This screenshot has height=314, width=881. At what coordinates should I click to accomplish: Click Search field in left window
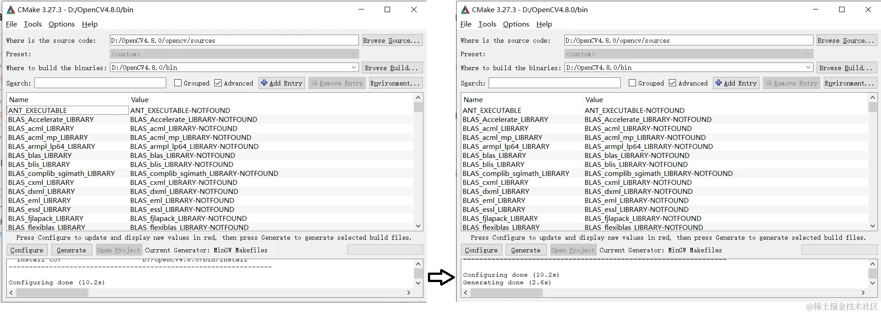pyautogui.click(x=100, y=83)
